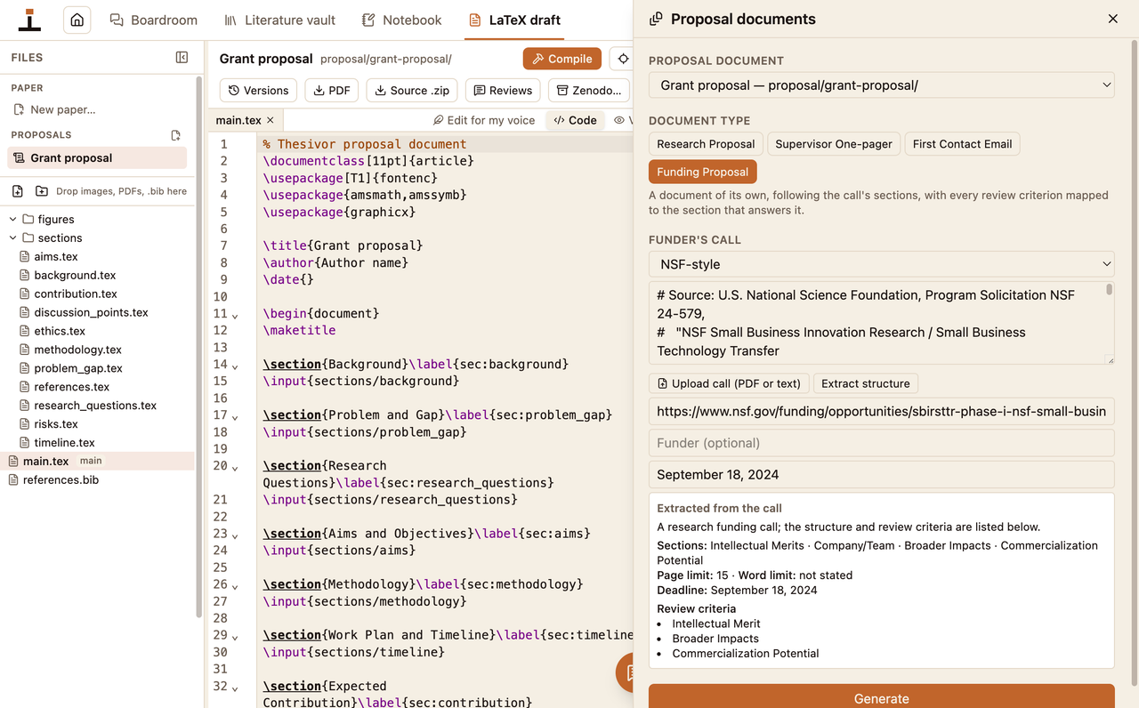The image size is (1139, 708).
Task: Open the Proposal Document dropdown
Action: coord(881,85)
